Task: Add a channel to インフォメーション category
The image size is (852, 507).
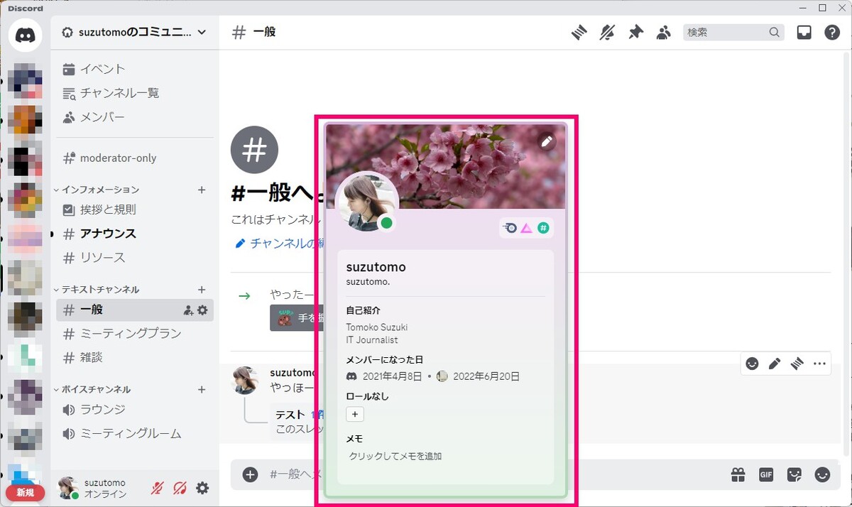Action: tap(202, 190)
